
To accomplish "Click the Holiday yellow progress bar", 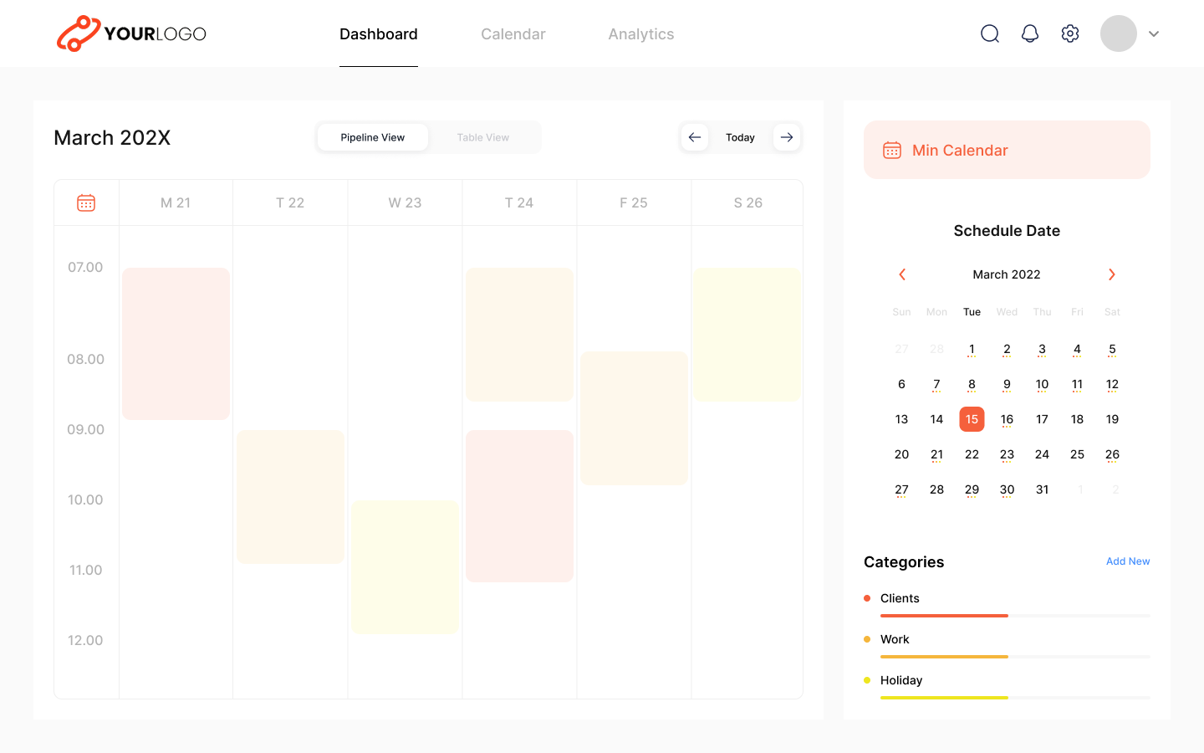I will [x=944, y=697].
